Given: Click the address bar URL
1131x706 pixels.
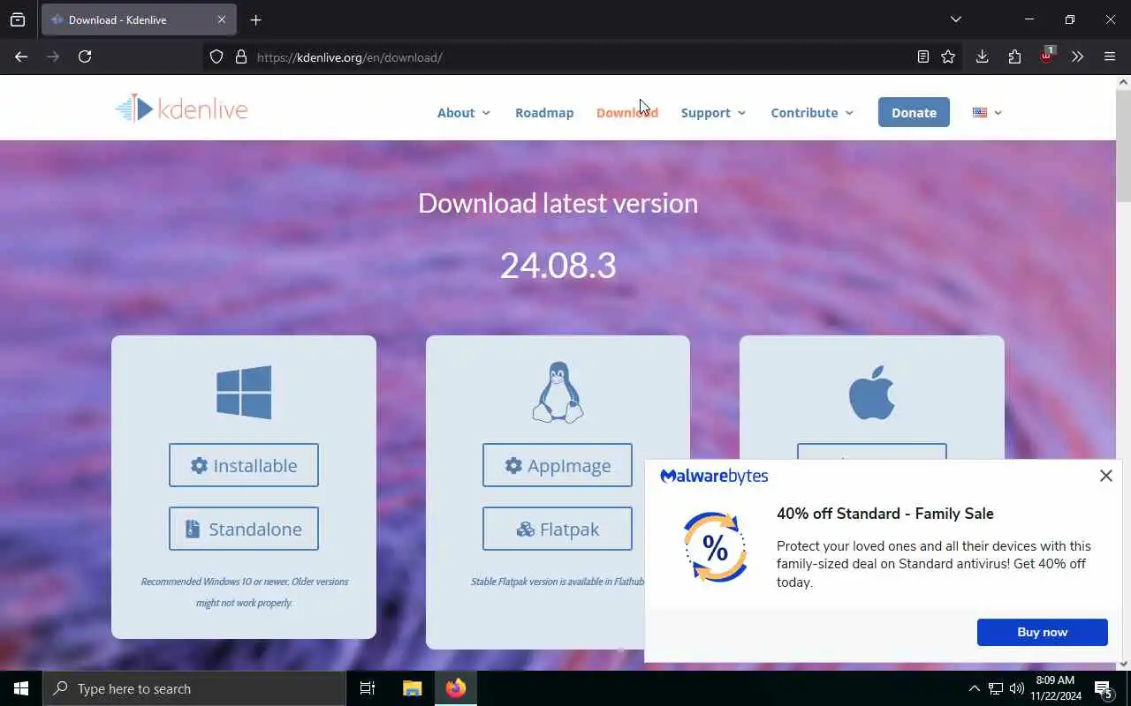Looking at the screenshot, I should tap(350, 57).
